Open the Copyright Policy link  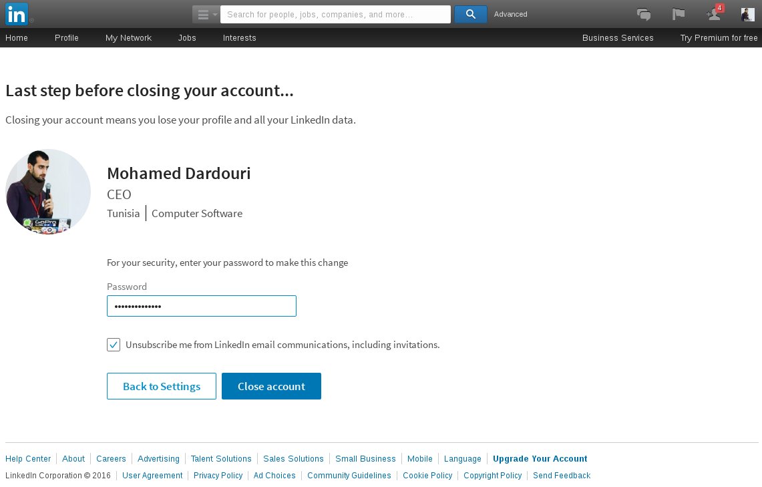tap(493, 476)
